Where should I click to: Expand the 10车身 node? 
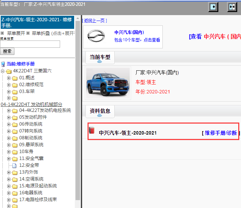[9, 152]
